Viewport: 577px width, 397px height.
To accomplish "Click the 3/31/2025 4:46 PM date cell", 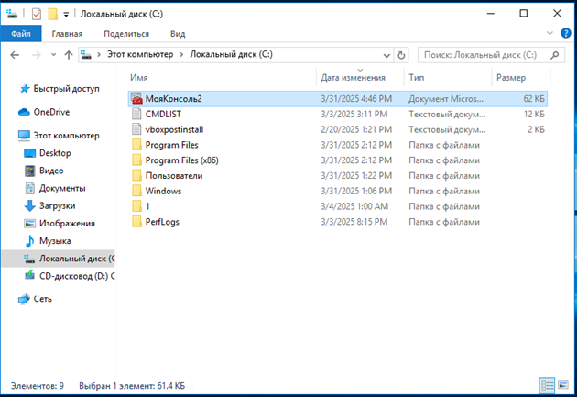I will click(x=356, y=99).
